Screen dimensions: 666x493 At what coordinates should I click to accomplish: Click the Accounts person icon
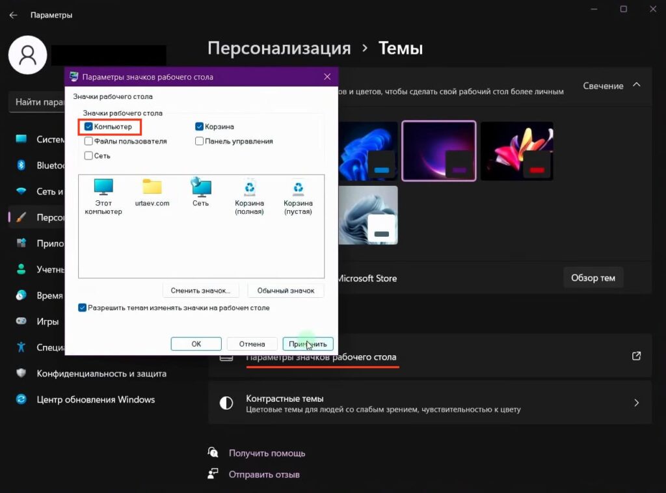tap(21, 269)
